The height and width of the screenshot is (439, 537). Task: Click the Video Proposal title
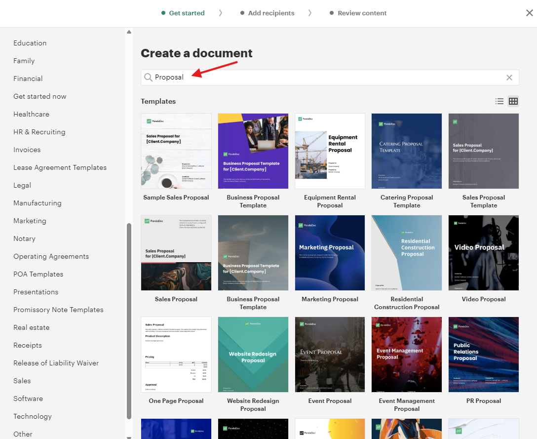pyautogui.click(x=484, y=299)
